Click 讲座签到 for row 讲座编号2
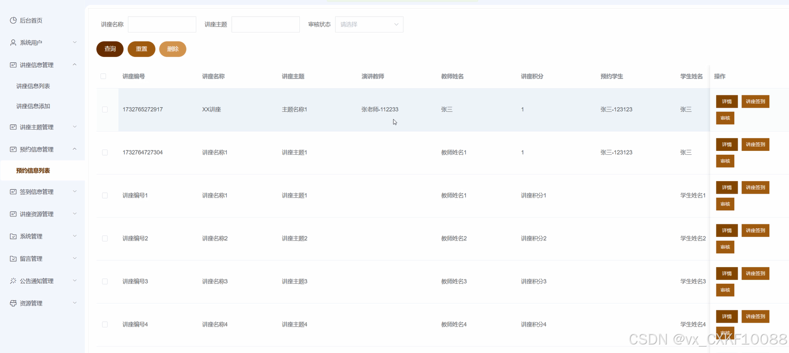789x353 pixels. (755, 230)
